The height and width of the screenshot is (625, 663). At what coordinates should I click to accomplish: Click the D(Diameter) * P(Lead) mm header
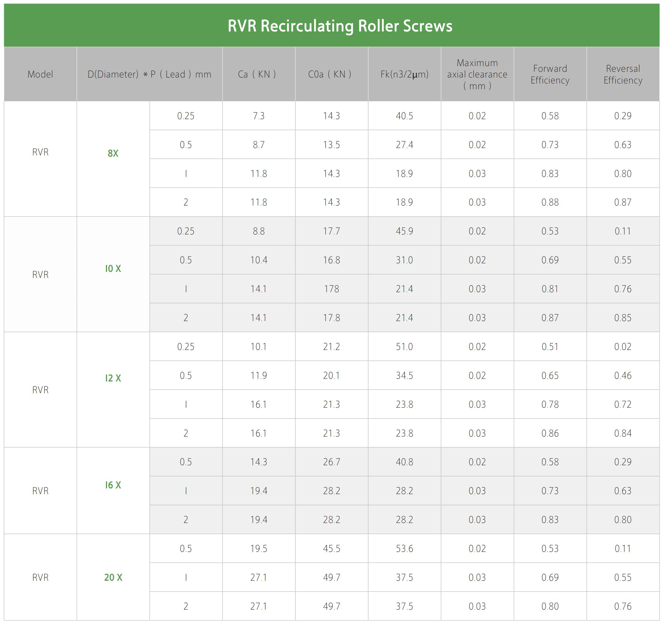click(149, 74)
